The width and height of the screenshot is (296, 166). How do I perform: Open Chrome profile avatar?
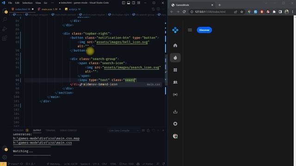tap(286, 12)
